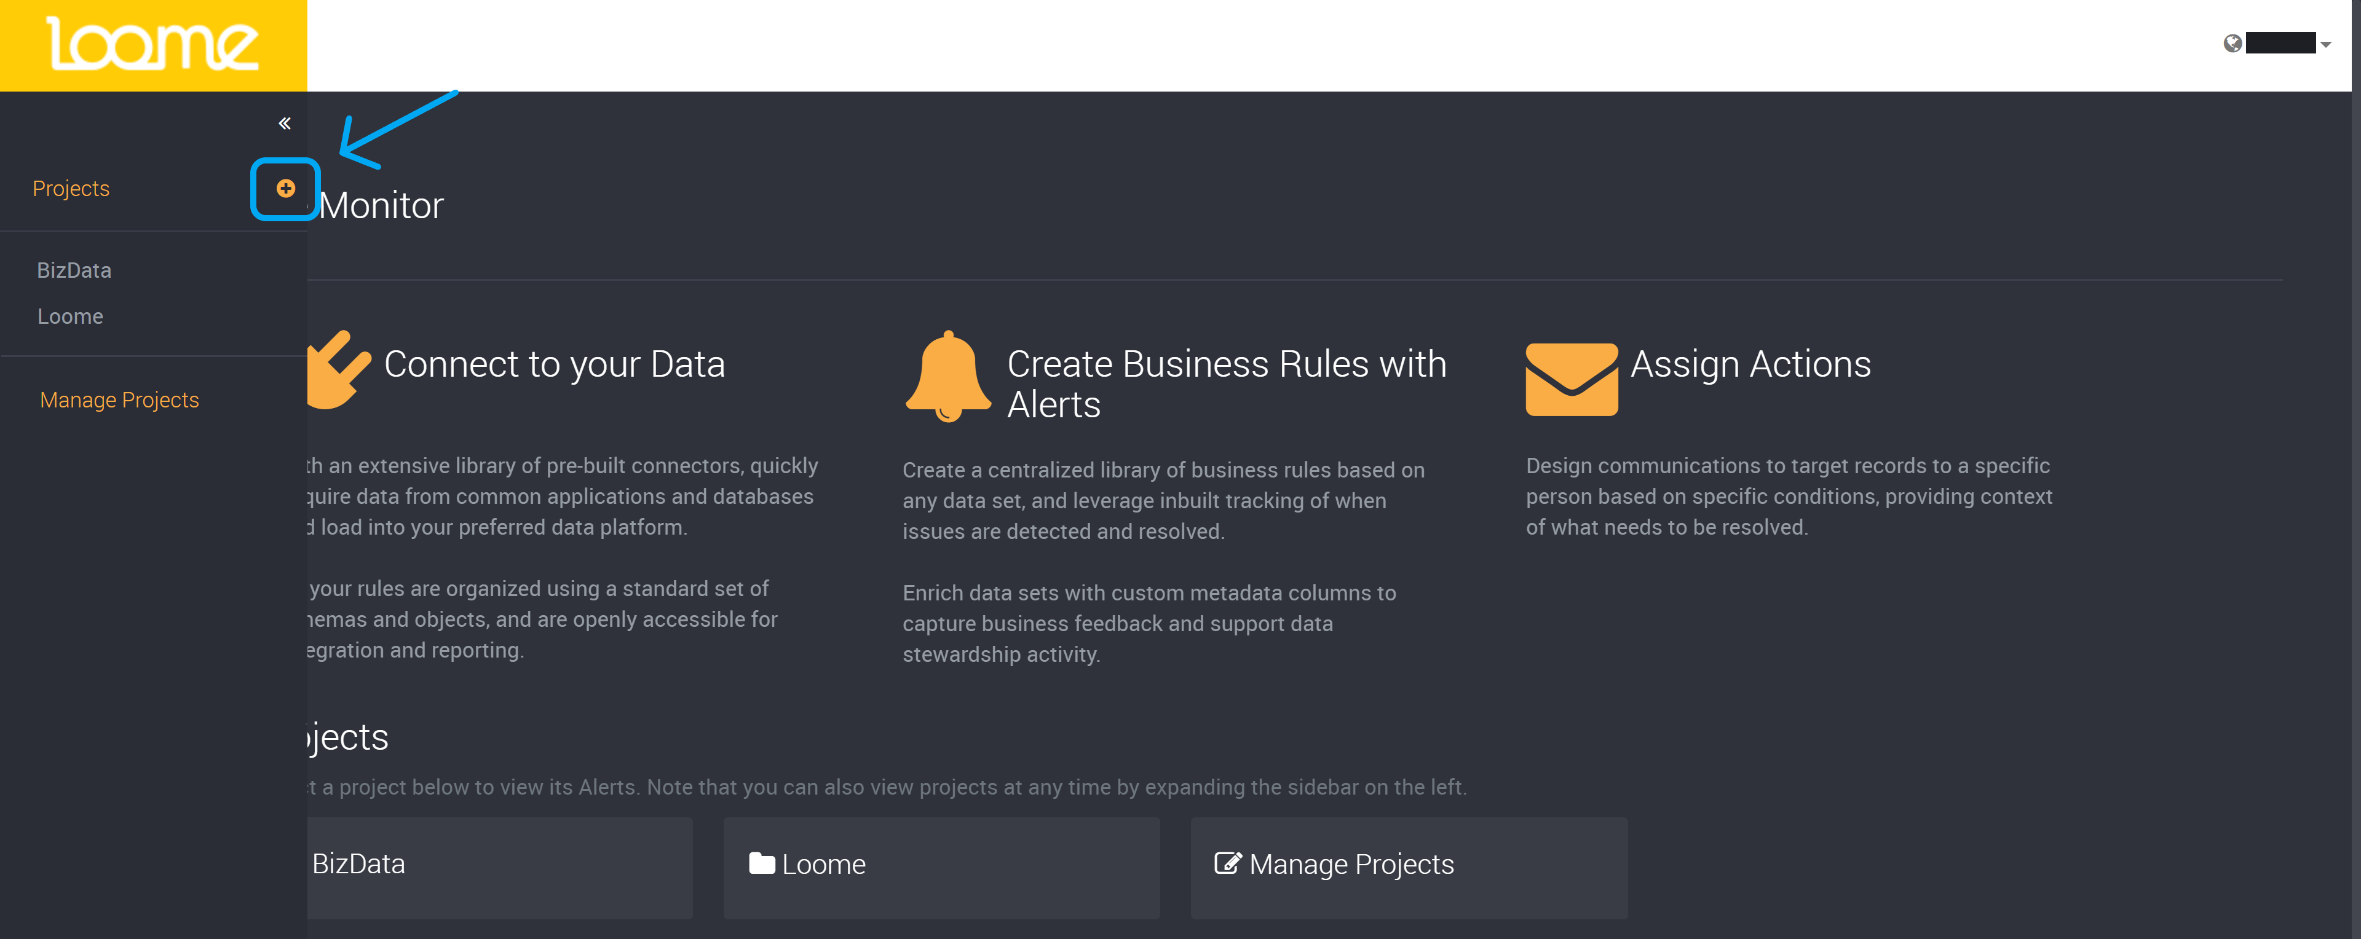Click 'Assign Actions' heading
Image resolution: width=2361 pixels, height=939 pixels.
1750,364
